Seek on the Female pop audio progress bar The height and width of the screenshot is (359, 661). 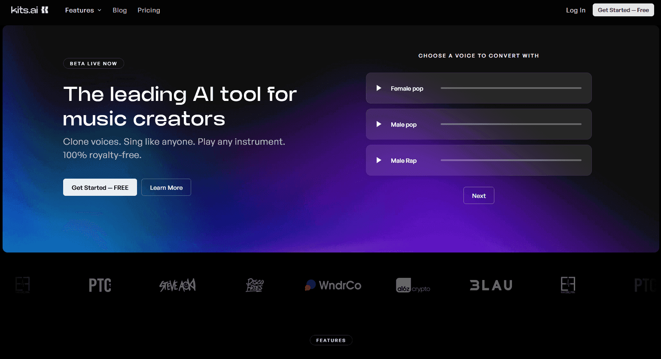tap(511, 88)
